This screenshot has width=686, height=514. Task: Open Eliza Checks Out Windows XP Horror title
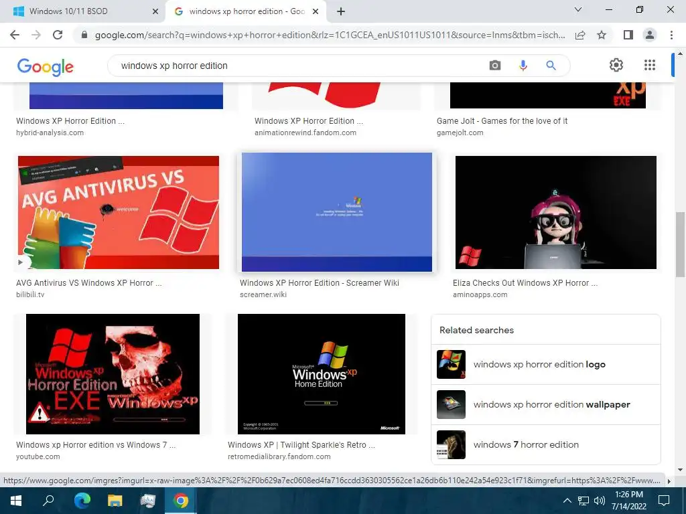pos(525,283)
